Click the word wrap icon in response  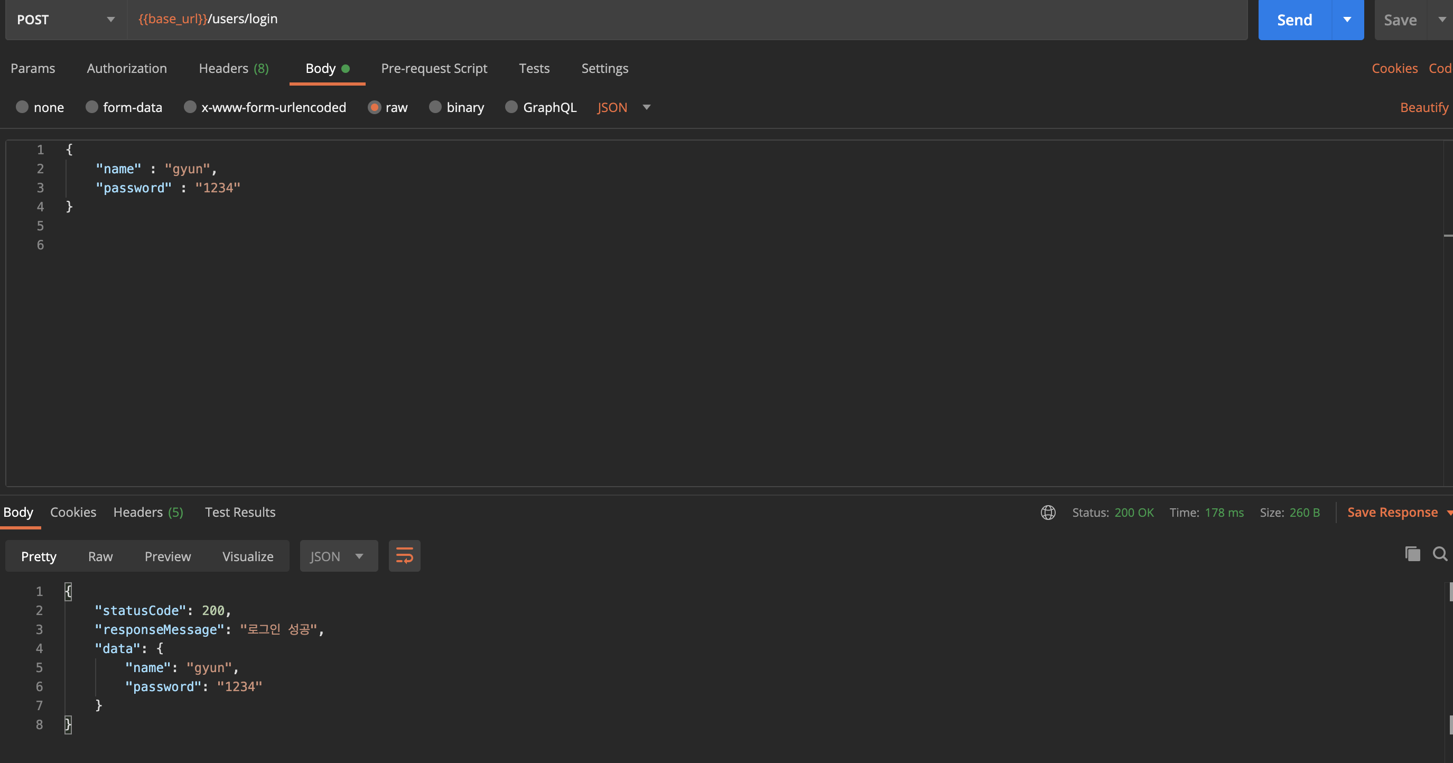click(x=404, y=556)
